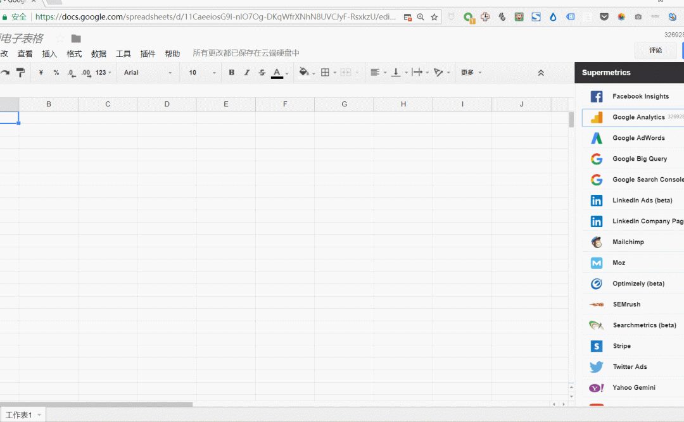Viewport: 684px width, 422px height.
Task: Click the spreadsheet horizontal scrollbar thumb
Action: coord(96,404)
